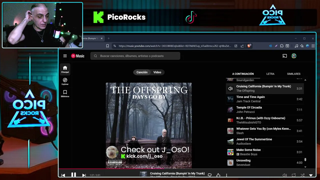This screenshot has width=320, height=180.
Task: Like the current song
Action: [218, 175]
